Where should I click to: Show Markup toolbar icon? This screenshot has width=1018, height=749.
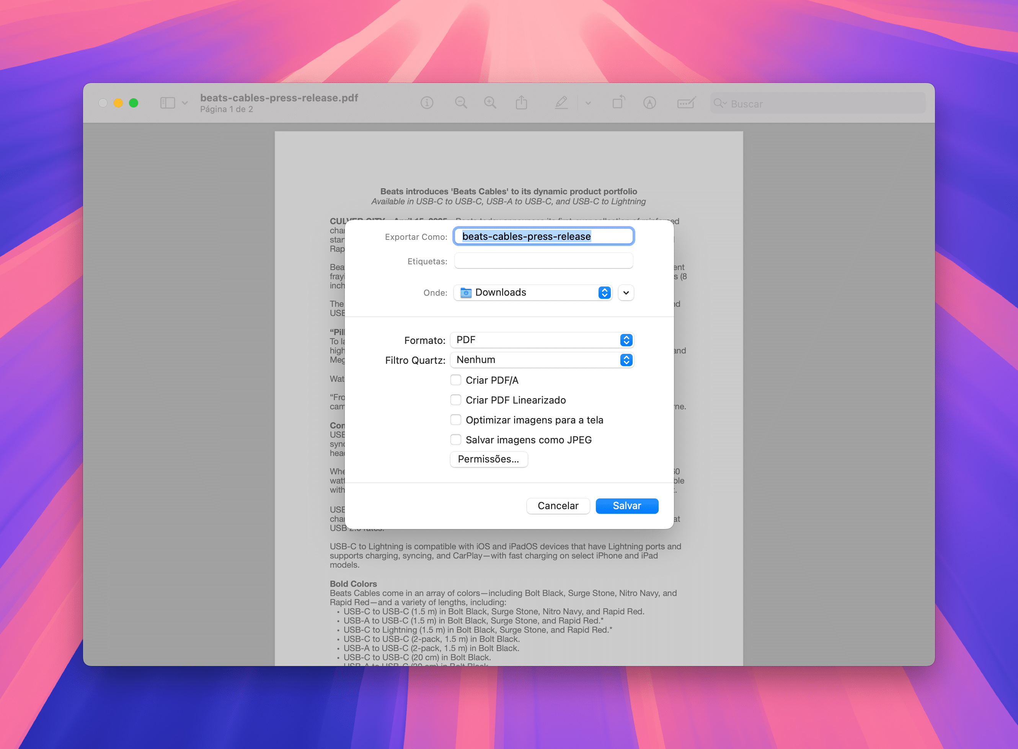click(x=649, y=103)
